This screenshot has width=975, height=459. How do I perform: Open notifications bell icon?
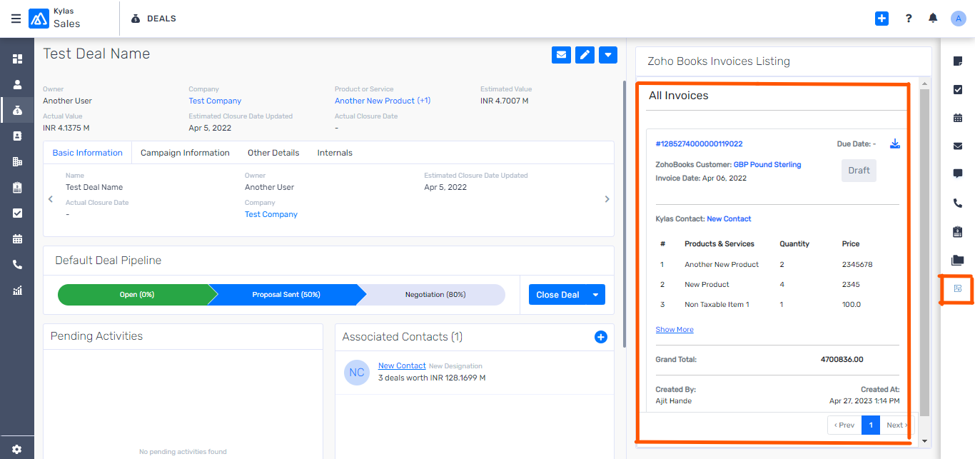point(933,19)
